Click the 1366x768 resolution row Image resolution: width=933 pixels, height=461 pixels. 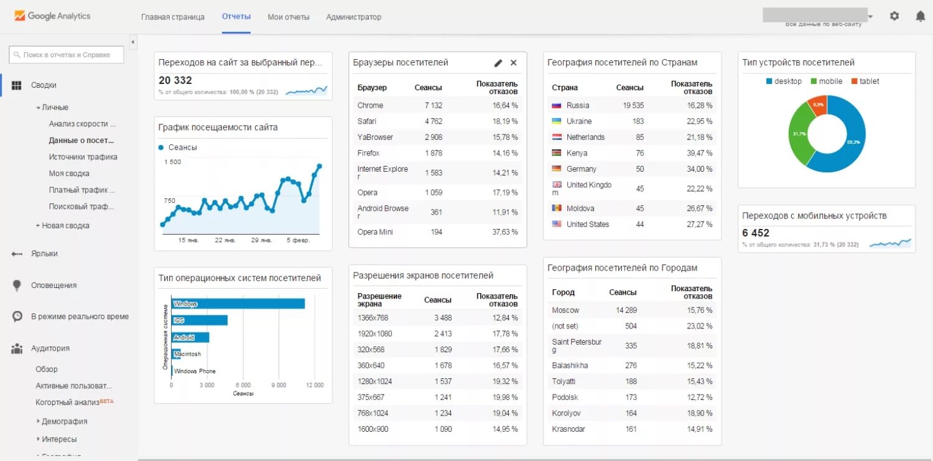tap(438, 318)
